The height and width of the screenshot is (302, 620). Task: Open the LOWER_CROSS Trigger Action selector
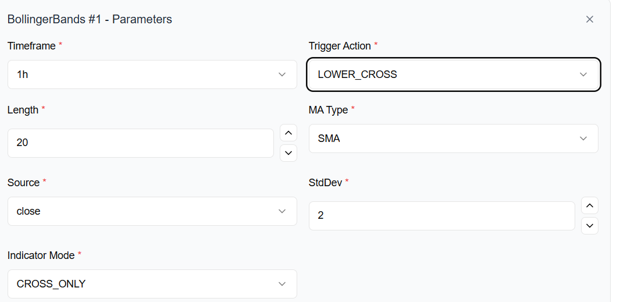(x=442, y=74)
